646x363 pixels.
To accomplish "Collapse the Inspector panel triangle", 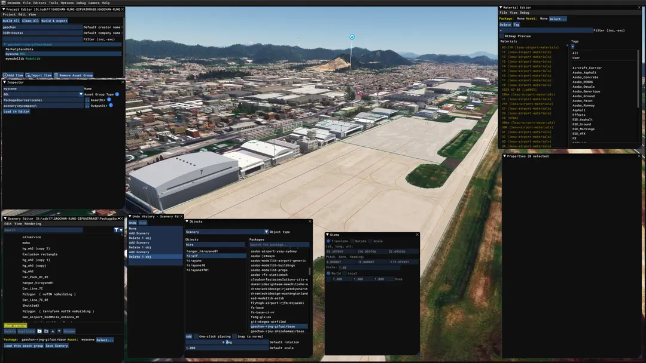I will tap(5, 82).
